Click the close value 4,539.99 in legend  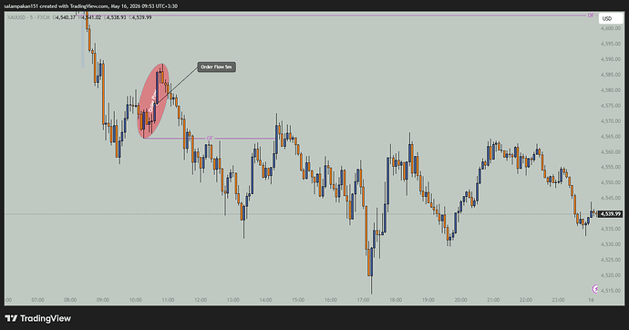point(140,17)
